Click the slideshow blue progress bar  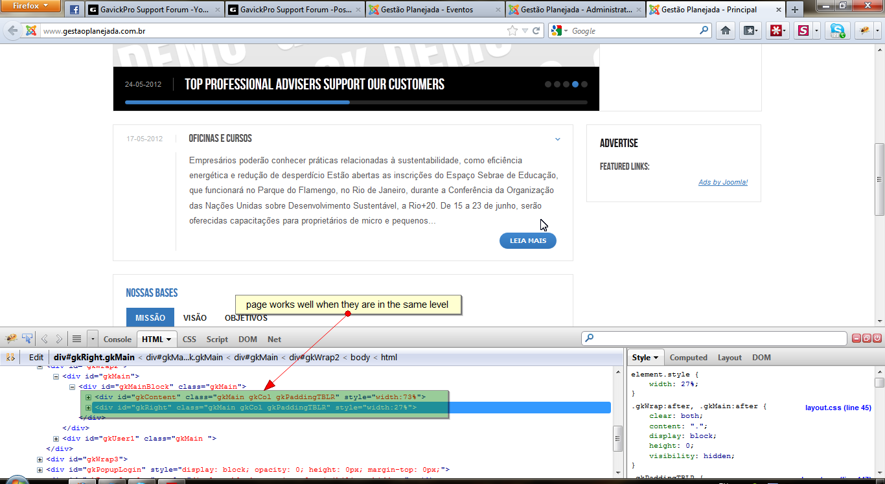pyautogui.click(x=237, y=102)
